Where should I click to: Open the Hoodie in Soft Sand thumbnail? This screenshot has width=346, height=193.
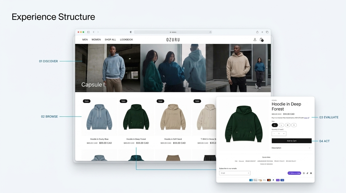(x=173, y=117)
